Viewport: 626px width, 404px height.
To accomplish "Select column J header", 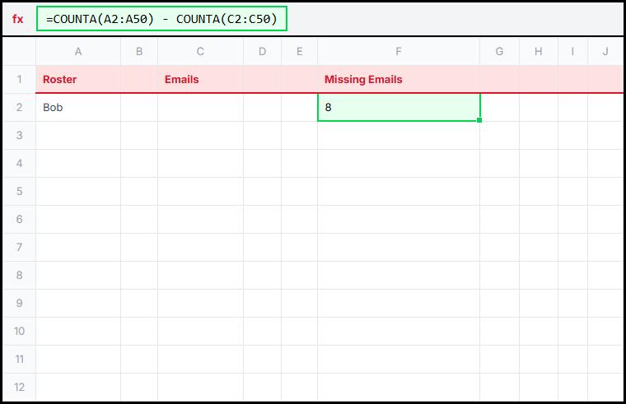I will tap(605, 52).
